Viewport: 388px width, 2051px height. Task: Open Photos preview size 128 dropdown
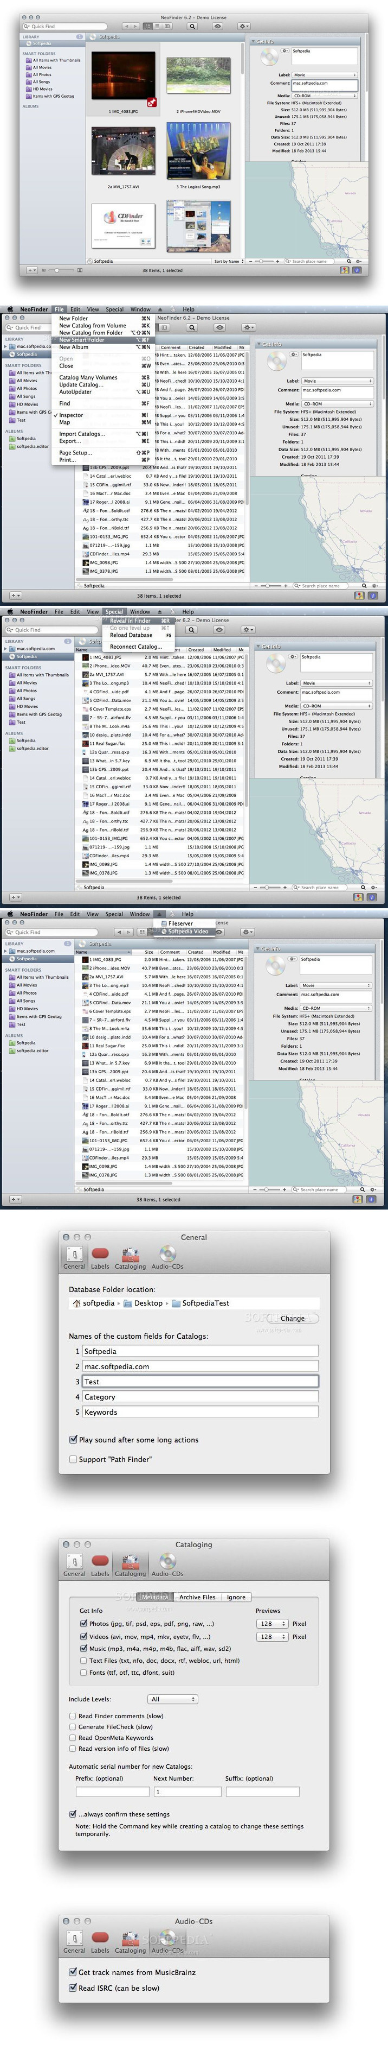coord(272,1623)
